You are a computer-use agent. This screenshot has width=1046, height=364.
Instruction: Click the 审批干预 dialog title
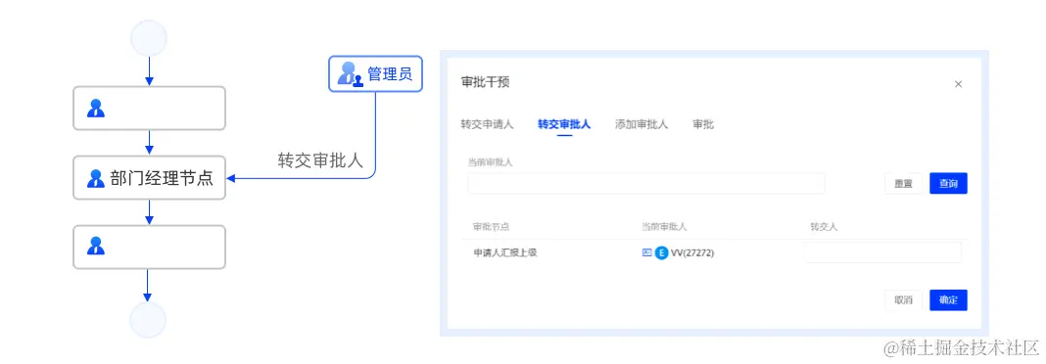(x=486, y=82)
